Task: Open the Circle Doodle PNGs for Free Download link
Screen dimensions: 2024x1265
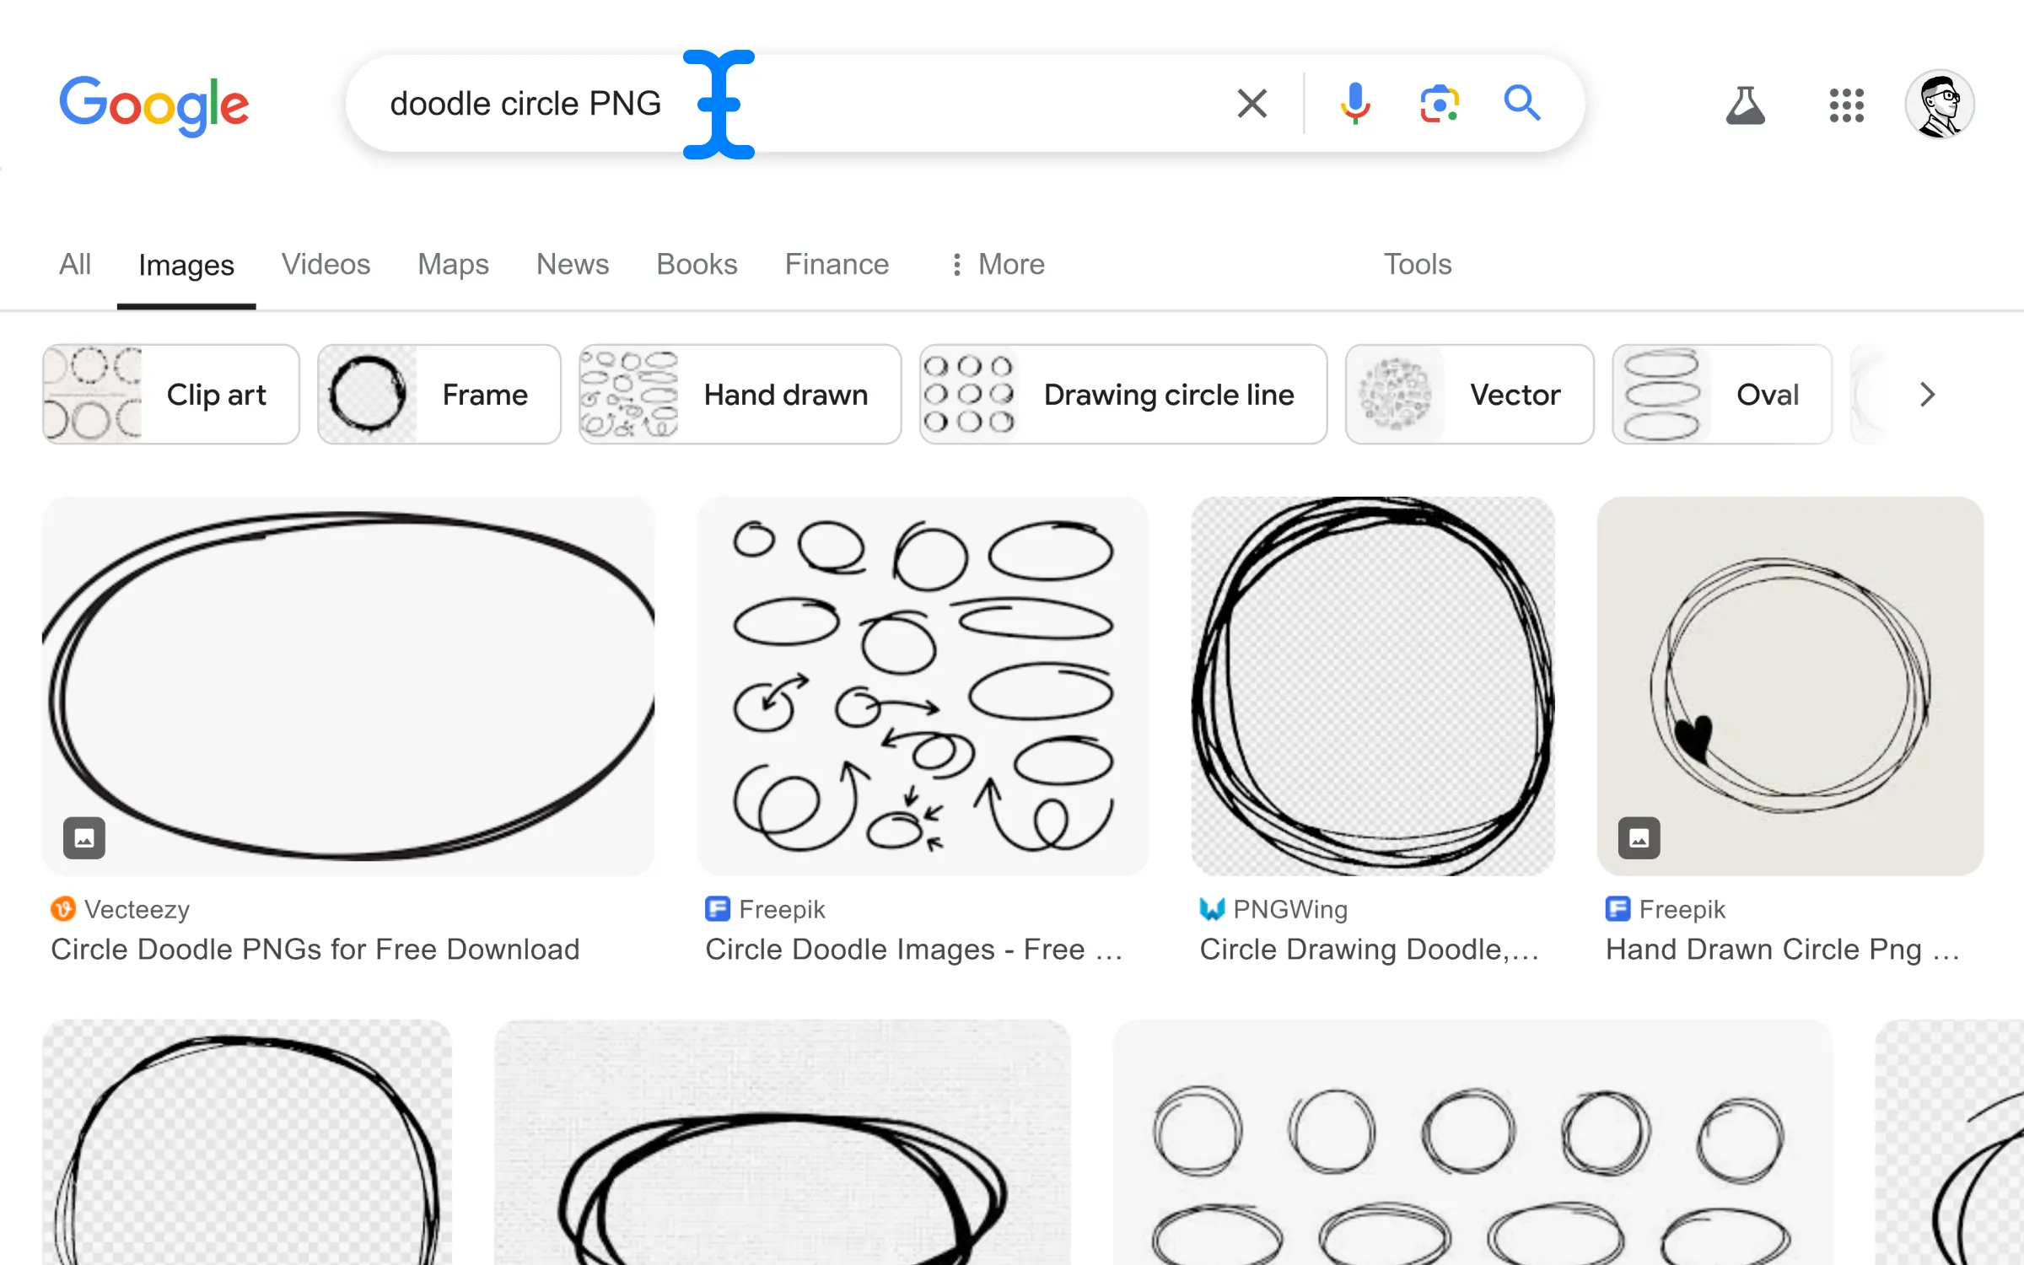Action: pos(315,950)
